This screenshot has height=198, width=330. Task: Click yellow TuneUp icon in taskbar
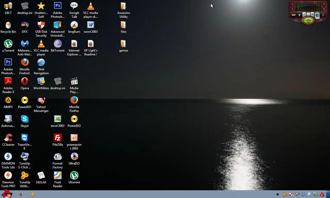click(x=33, y=194)
